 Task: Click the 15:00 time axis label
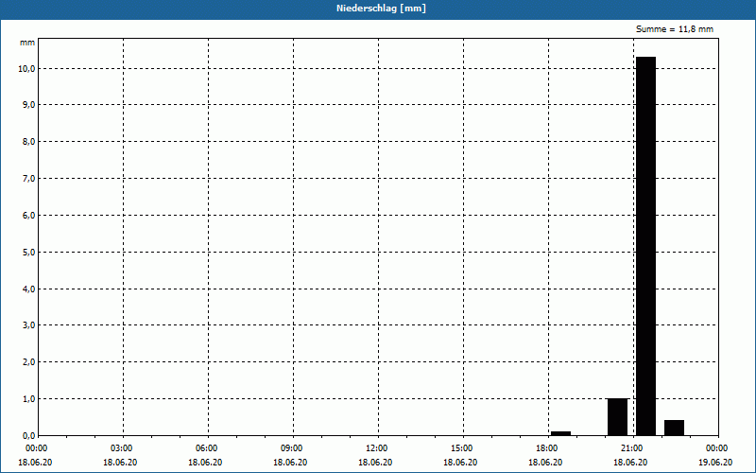click(x=462, y=448)
